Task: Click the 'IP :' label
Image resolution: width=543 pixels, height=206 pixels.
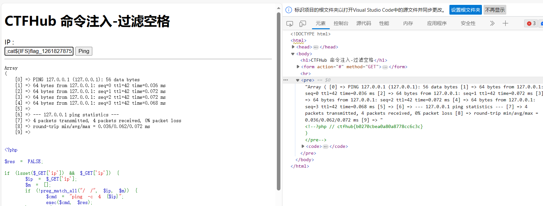Action: point(9,42)
